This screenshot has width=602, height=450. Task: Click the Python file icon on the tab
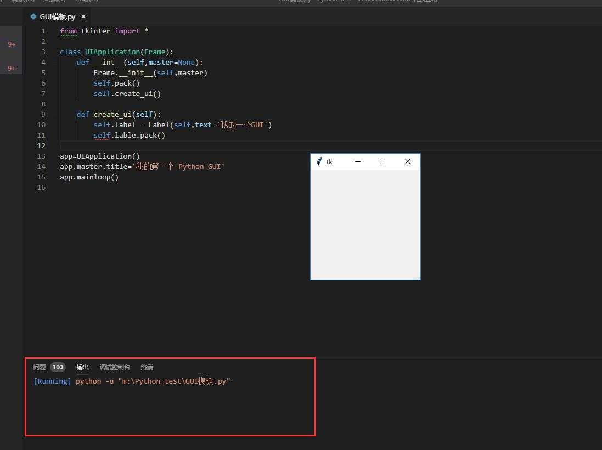33,16
